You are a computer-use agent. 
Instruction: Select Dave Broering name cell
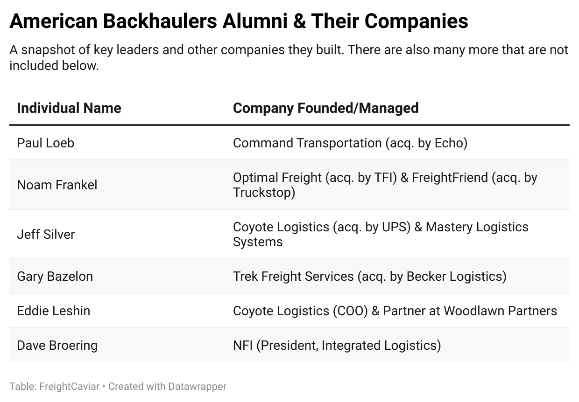[x=57, y=345]
